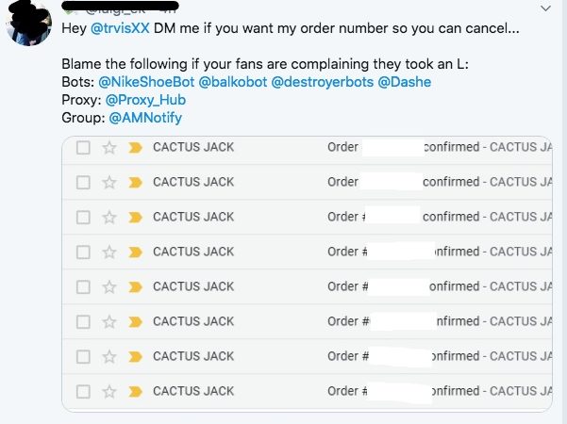Open the @AMNotify group mention
Screen dimensions: 567x424
[x=144, y=118]
